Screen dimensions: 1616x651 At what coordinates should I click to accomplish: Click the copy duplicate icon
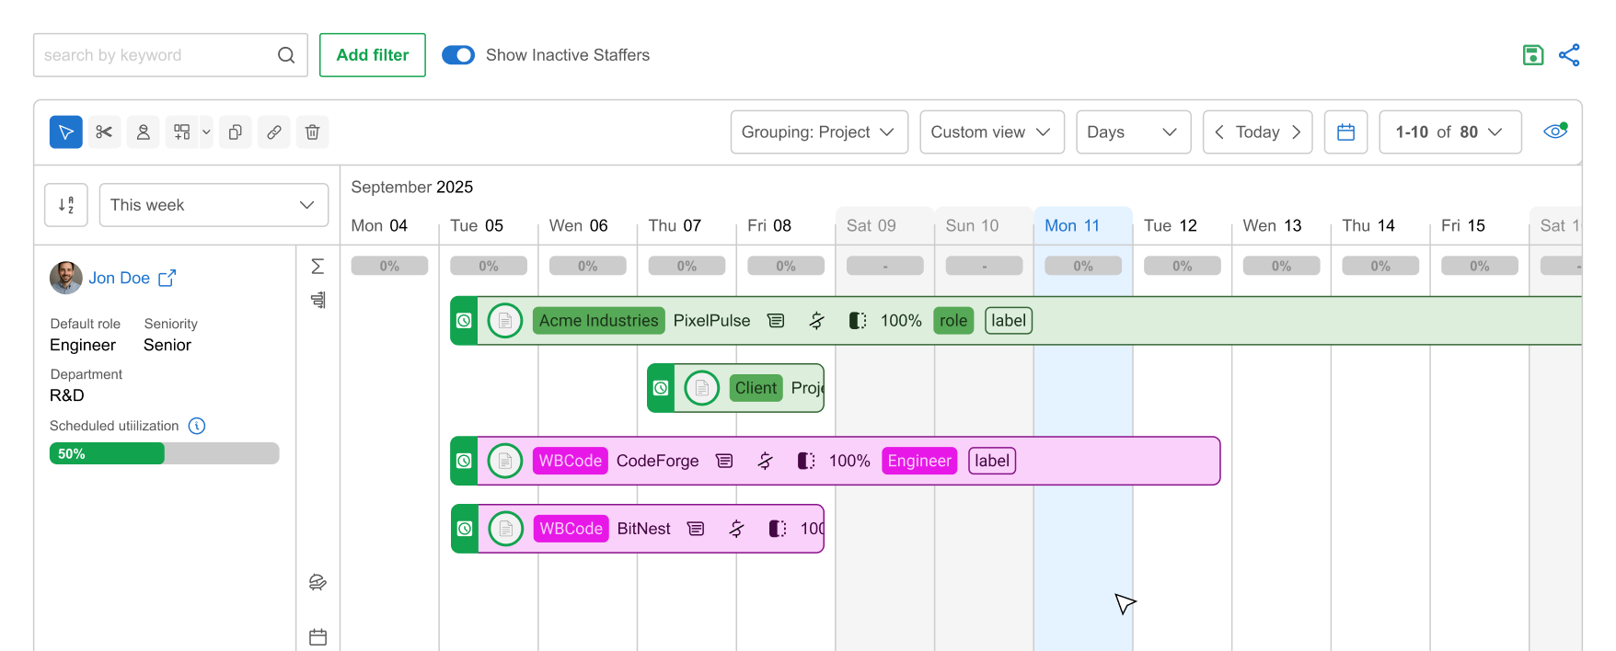tap(236, 132)
